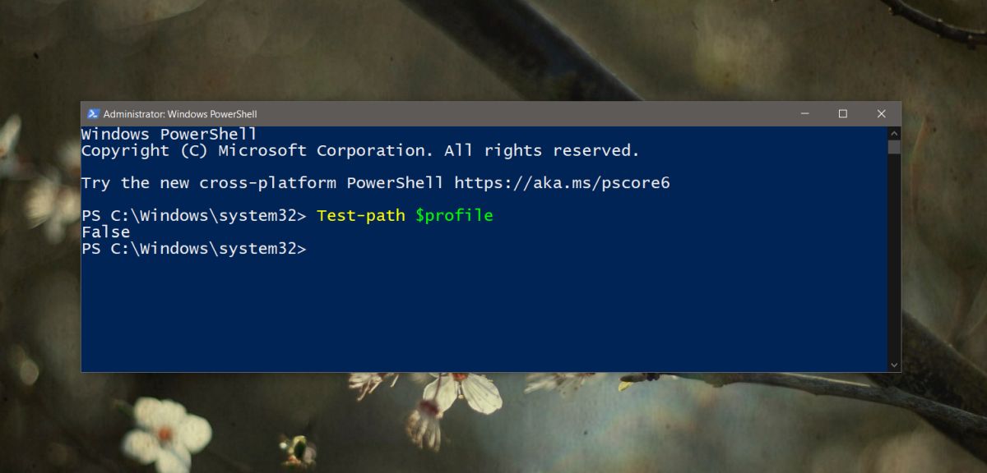
Task: Minimize the PowerShell window
Action: click(804, 114)
